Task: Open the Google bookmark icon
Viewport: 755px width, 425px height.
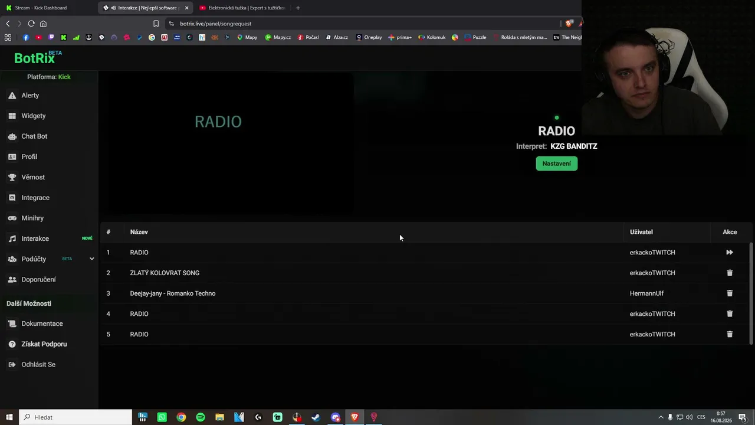Action: [152, 37]
